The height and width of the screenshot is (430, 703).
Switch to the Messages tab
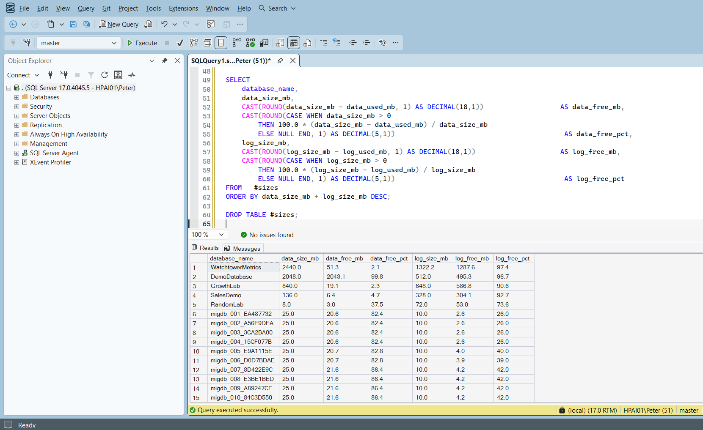[243, 248]
